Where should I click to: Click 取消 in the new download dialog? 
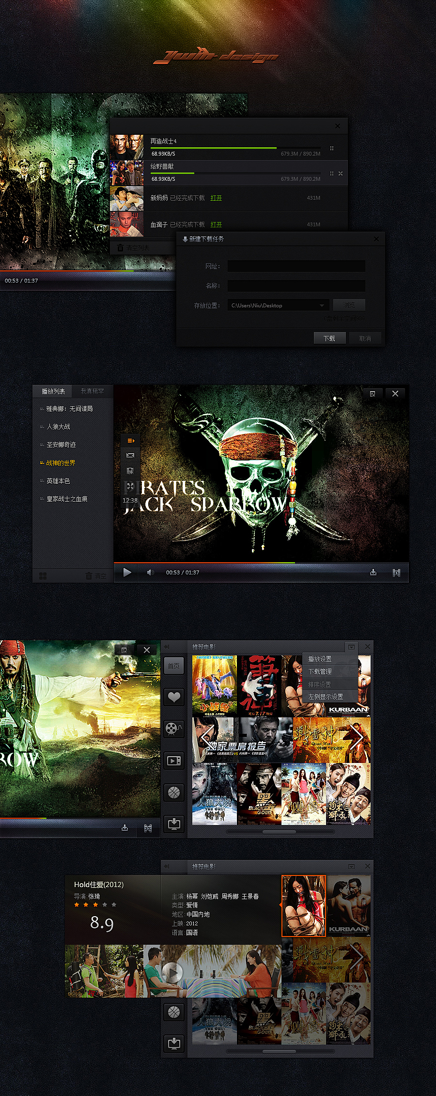point(365,338)
